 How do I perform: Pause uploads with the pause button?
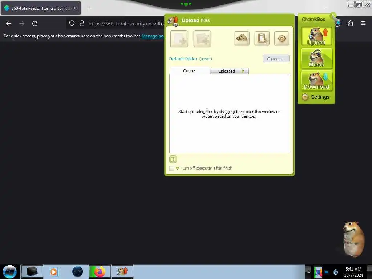pos(173,159)
